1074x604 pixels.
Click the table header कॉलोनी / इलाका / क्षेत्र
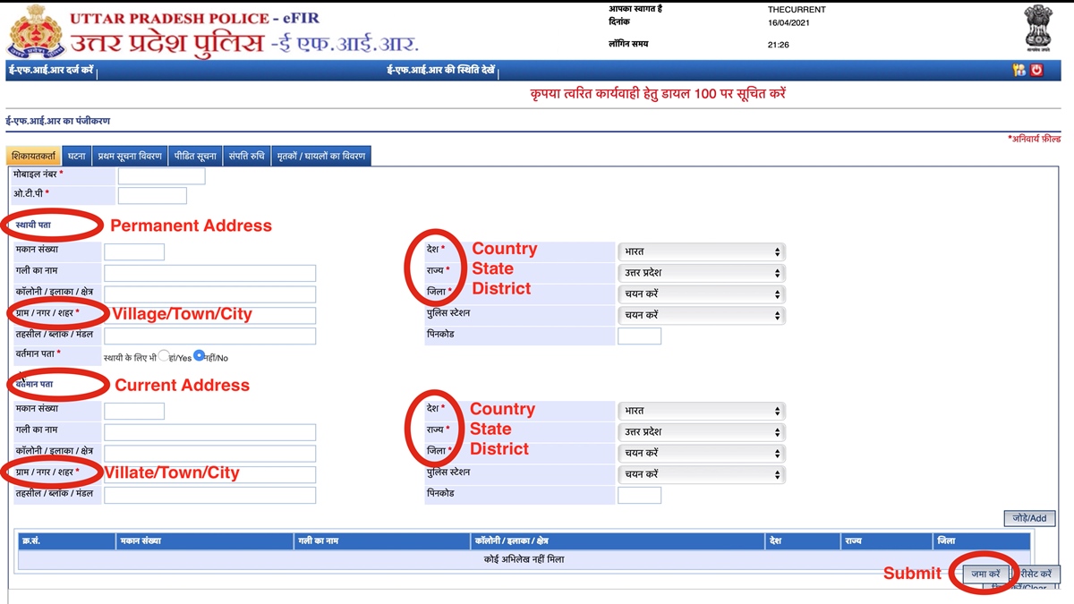tap(618, 541)
